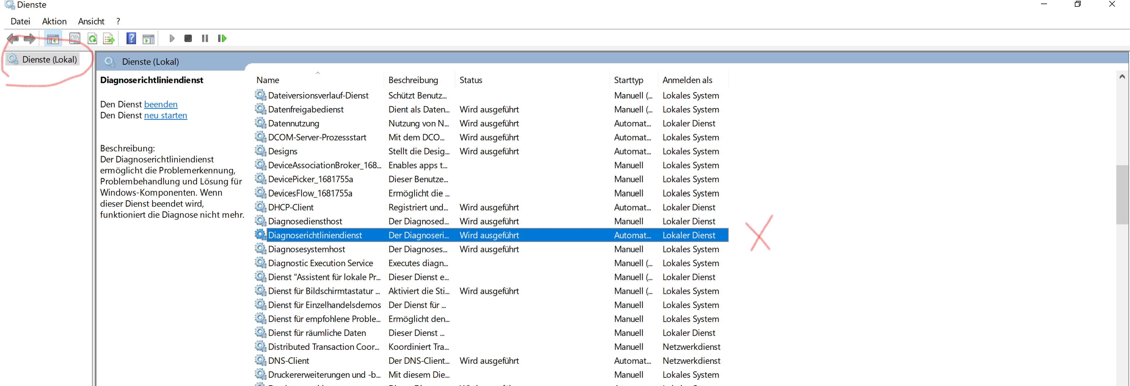The width and height of the screenshot is (1130, 386).
Task: Click the beenden link for the service
Action: point(161,104)
